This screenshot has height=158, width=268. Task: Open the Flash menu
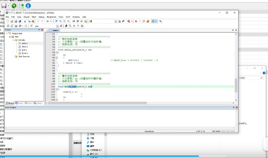click(x=34, y=17)
